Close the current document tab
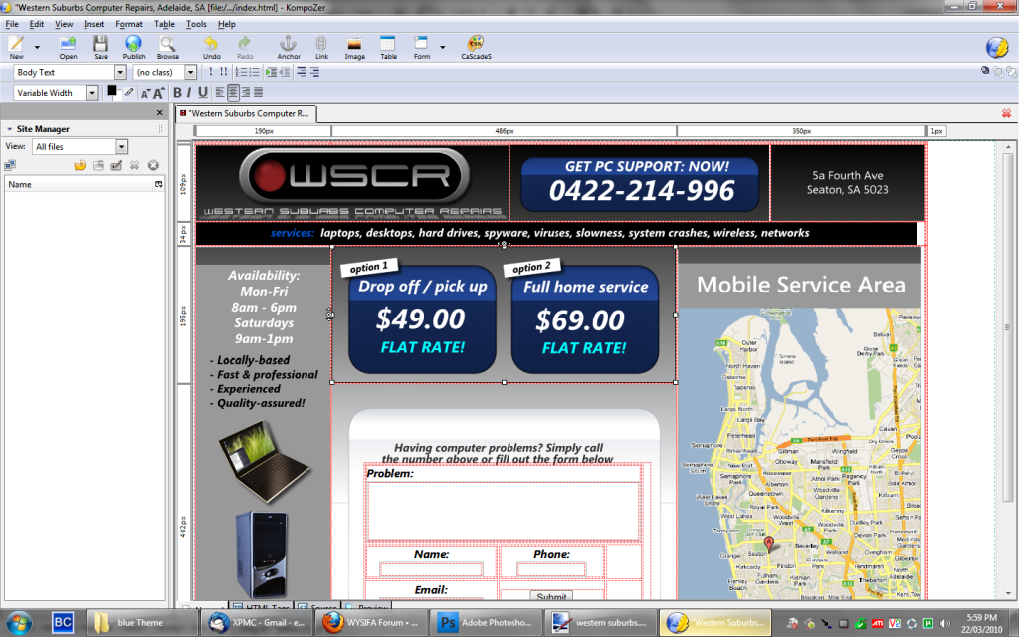 1006,113
